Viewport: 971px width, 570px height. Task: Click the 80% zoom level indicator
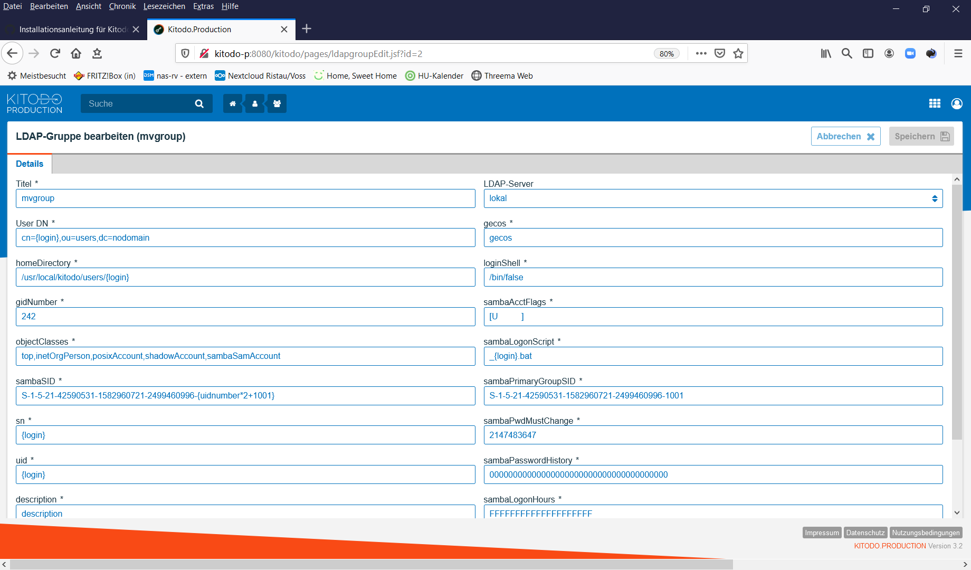point(667,54)
